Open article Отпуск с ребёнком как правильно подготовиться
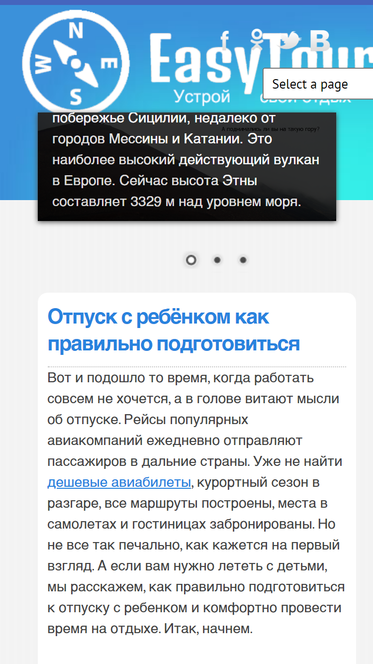373x664 pixels. (174, 330)
